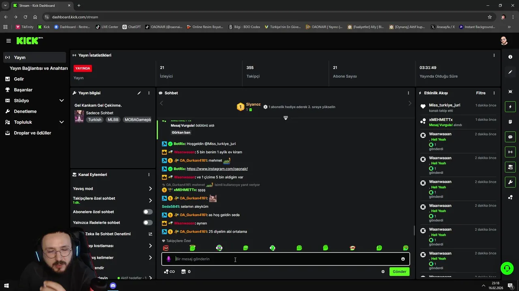Viewport: 519px width, 291px height.
Task: Open the hamburger menu beside Kick logo
Action: tap(9, 41)
